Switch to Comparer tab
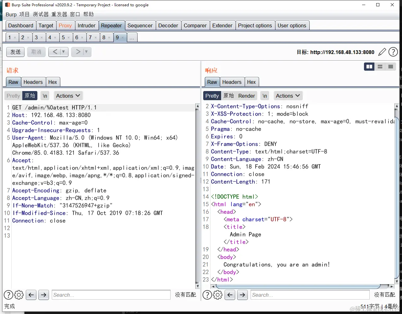The height and width of the screenshot is (314, 402). tap(195, 25)
